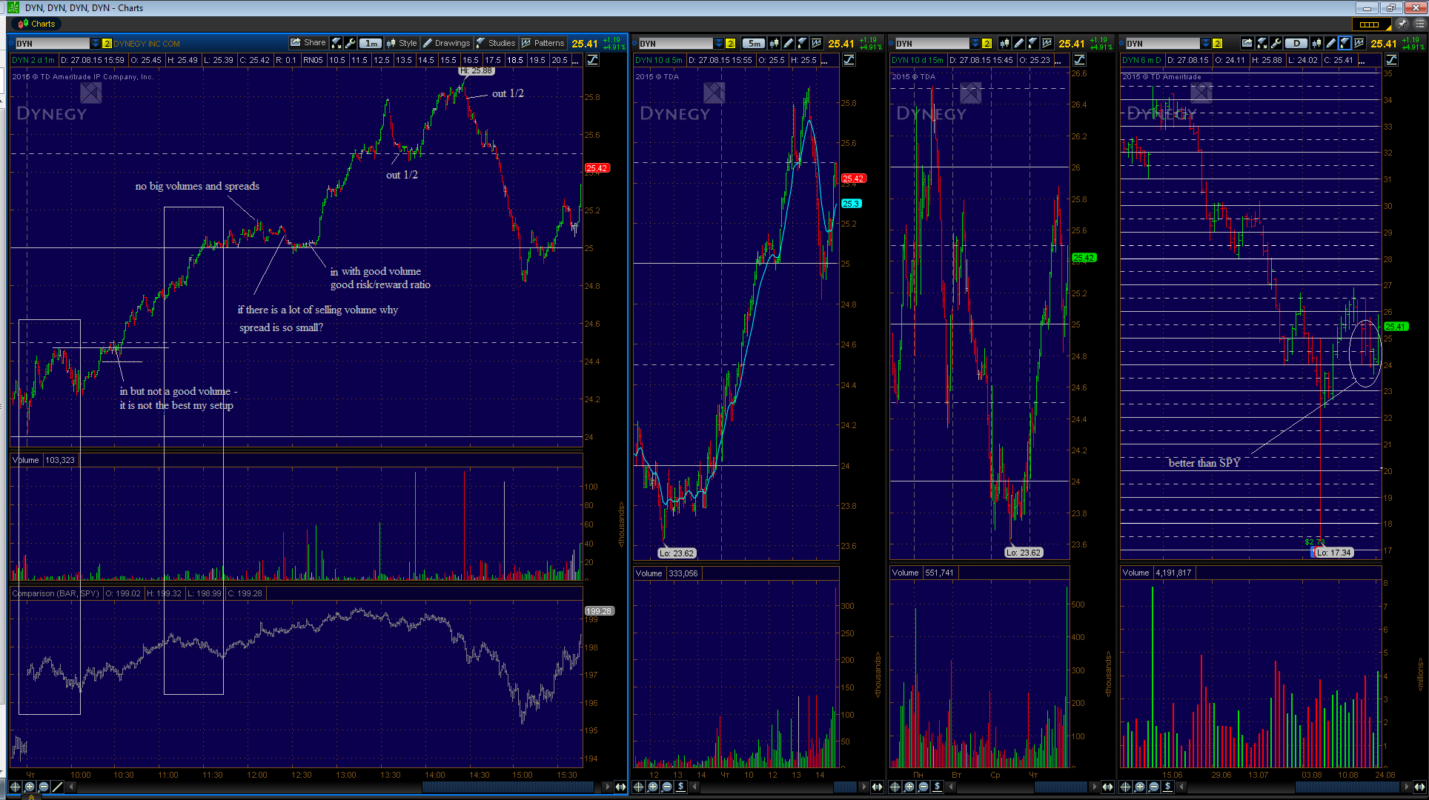The height and width of the screenshot is (800, 1429).
Task: Click the Share button in first chart
Action: point(308,43)
